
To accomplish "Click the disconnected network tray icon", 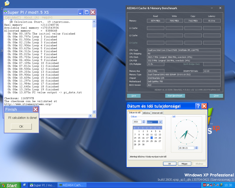I will tap(211, 185).
